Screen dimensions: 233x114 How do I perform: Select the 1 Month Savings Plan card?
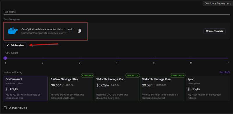click(x=117, y=89)
